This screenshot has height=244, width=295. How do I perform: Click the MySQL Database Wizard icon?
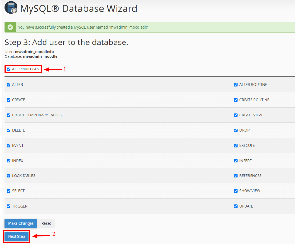[x=11, y=8]
